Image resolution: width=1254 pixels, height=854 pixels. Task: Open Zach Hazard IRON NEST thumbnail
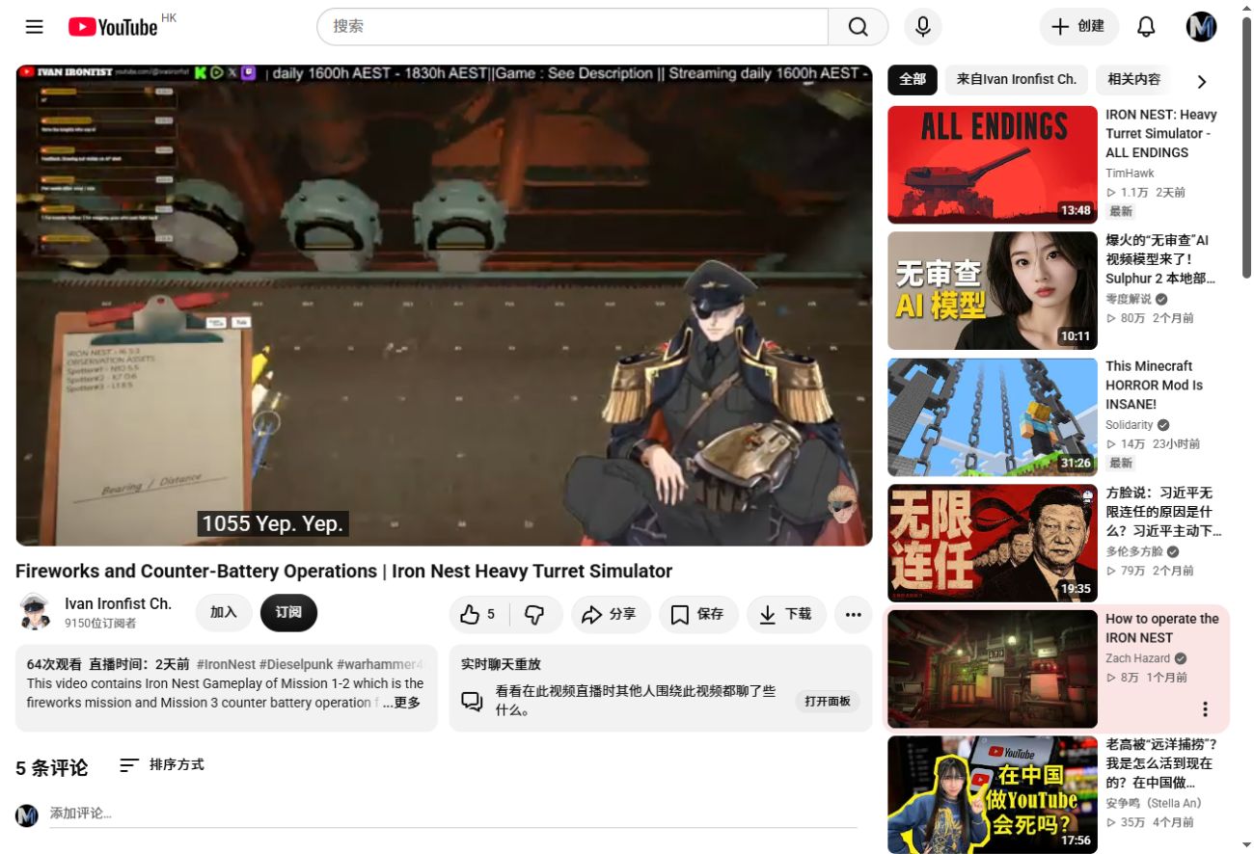[993, 669]
